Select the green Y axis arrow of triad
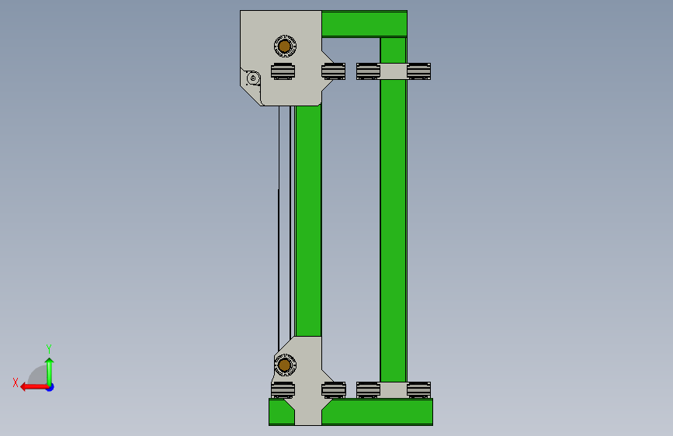 (x=50, y=371)
